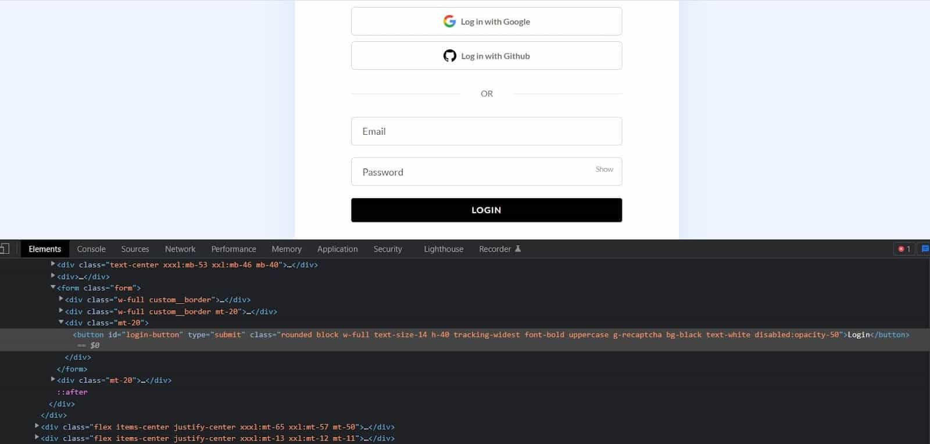Show the password text
The width and height of the screenshot is (930, 444).
coord(604,169)
